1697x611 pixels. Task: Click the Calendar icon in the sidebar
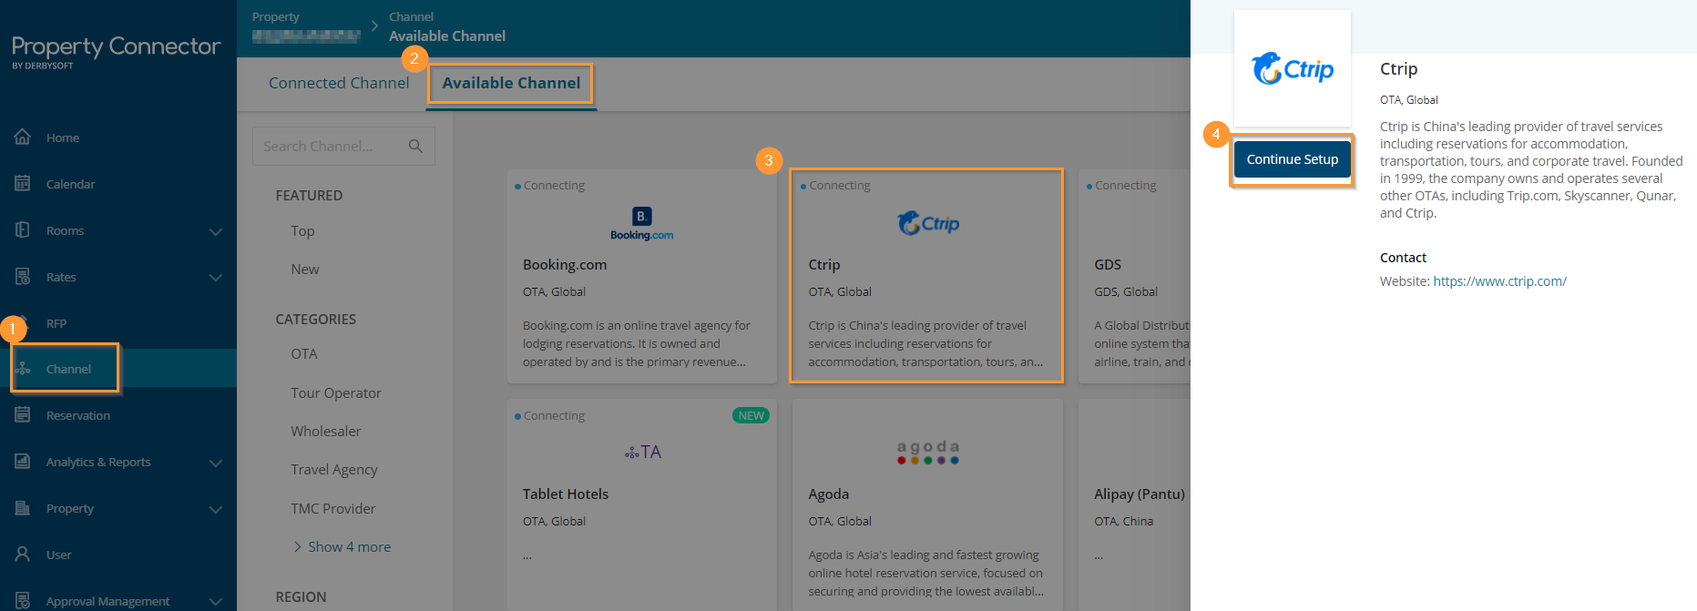pyautogui.click(x=23, y=184)
